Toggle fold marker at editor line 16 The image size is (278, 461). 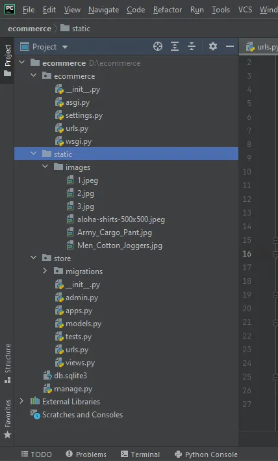(275, 254)
